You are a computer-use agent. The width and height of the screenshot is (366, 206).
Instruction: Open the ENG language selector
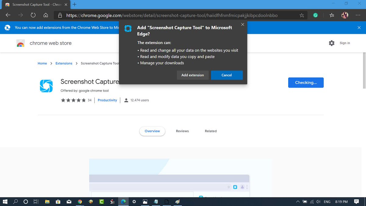pyautogui.click(x=327, y=201)
